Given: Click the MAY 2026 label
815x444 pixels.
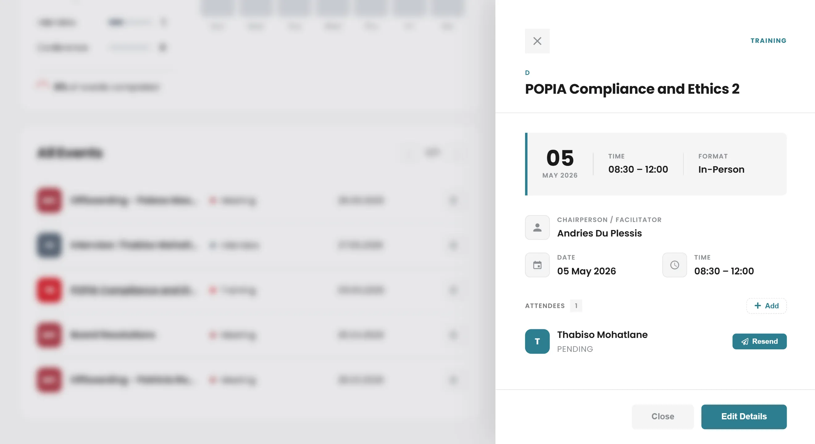Looking at the screenshot, I should click(560, 175).
